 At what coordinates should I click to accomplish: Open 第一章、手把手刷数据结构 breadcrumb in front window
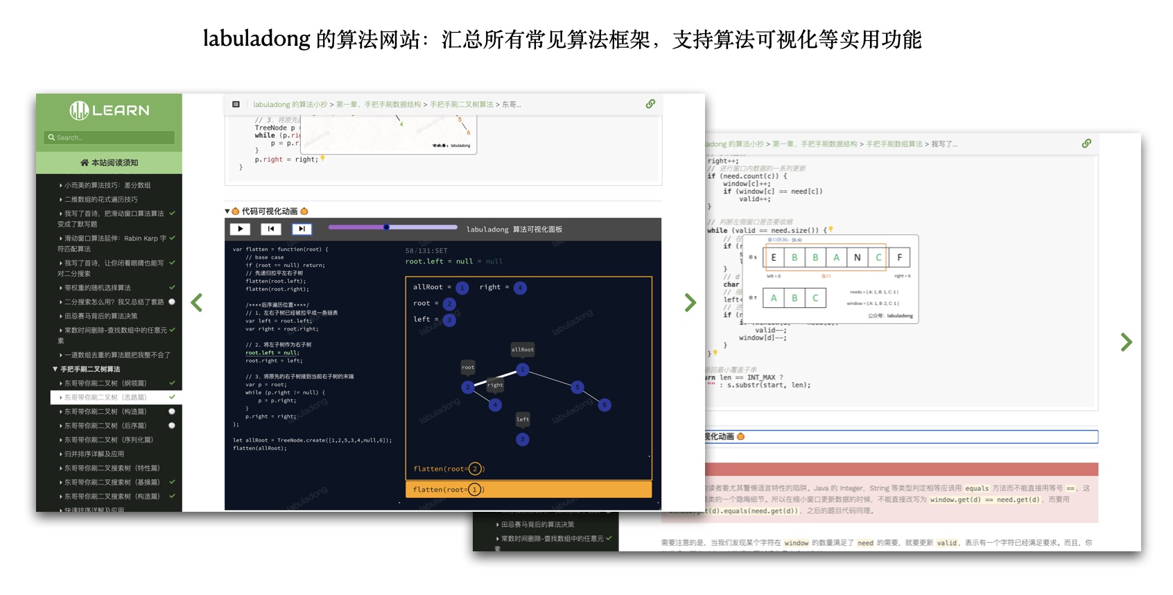point(379,105)
